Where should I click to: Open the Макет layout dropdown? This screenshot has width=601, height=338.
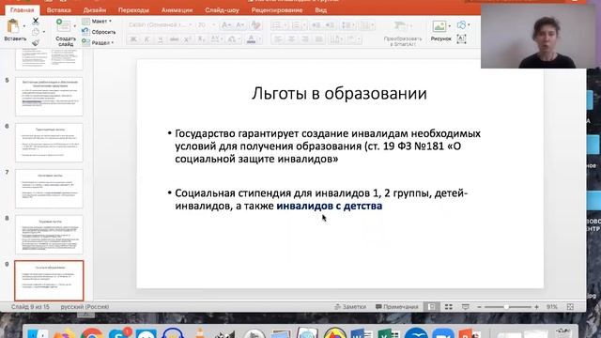click(x=98, y=21)
